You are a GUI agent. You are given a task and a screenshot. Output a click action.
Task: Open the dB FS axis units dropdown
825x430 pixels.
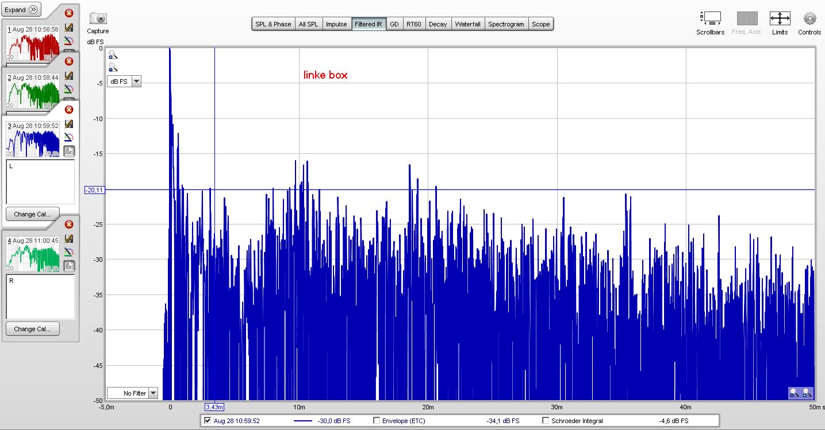click(124, 82)
